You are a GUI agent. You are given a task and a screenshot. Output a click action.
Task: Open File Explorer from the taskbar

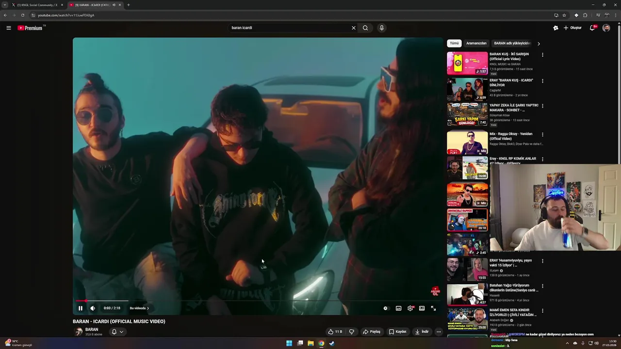(310, 343)
